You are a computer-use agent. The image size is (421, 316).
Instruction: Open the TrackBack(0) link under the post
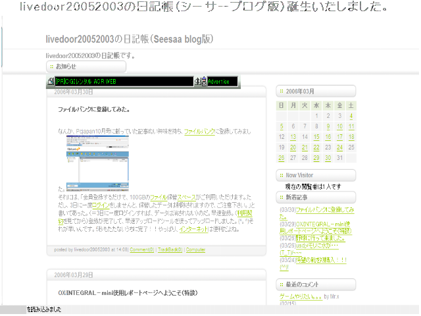pyautogui.click(x=169, y=250)
